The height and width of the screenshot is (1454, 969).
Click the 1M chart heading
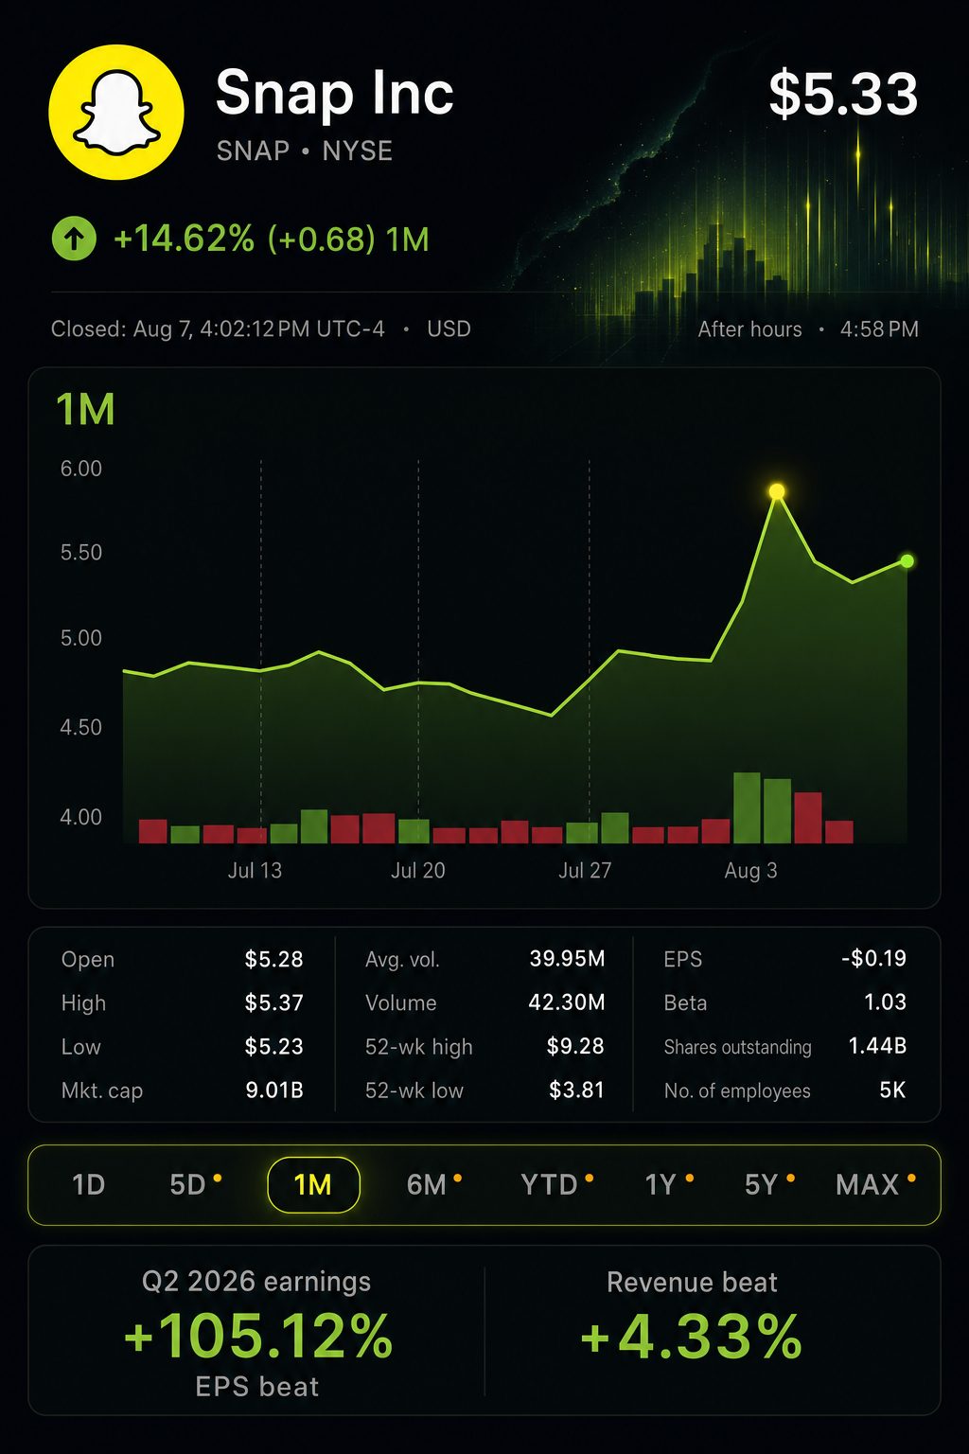coord(85,410)
